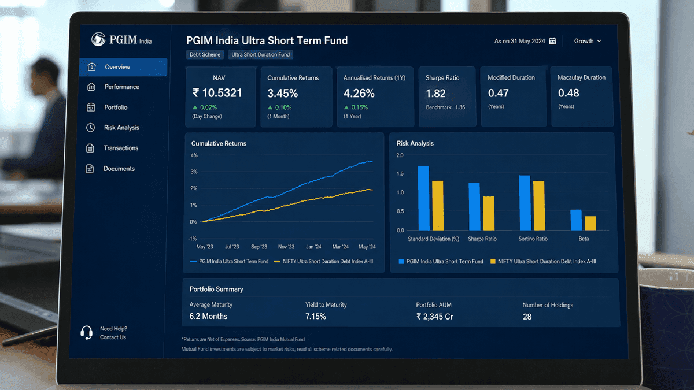694x390 pixels.
Task: Click the Portfolio AUM ₹ 2,345 Cr value
Action: coord(435,317)
